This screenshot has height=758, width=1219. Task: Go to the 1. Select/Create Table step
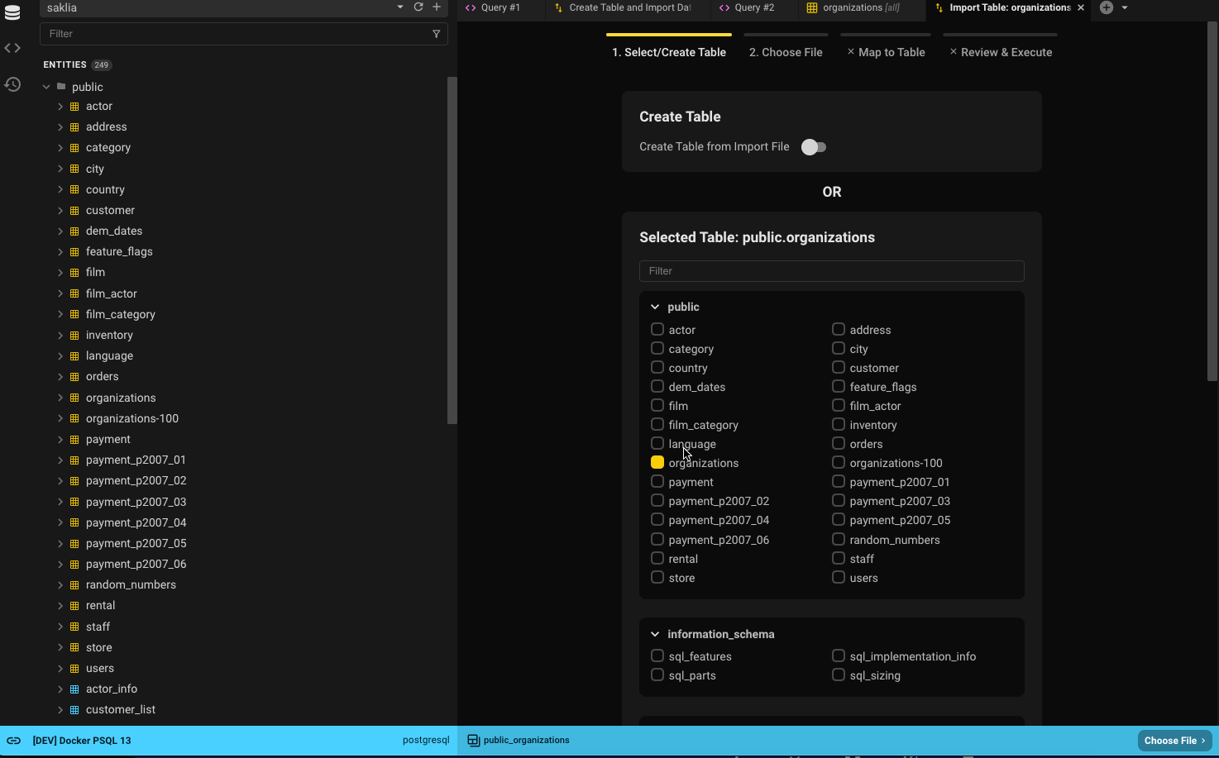click(x=669, y=52)
